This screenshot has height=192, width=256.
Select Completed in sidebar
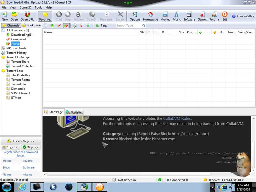point(18,39)
